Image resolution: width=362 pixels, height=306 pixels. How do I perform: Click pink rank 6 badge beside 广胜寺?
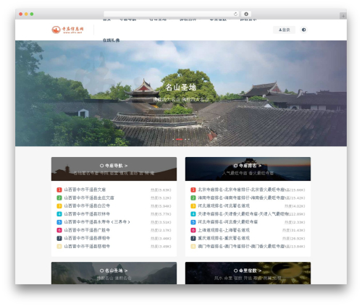coord(59,230)
